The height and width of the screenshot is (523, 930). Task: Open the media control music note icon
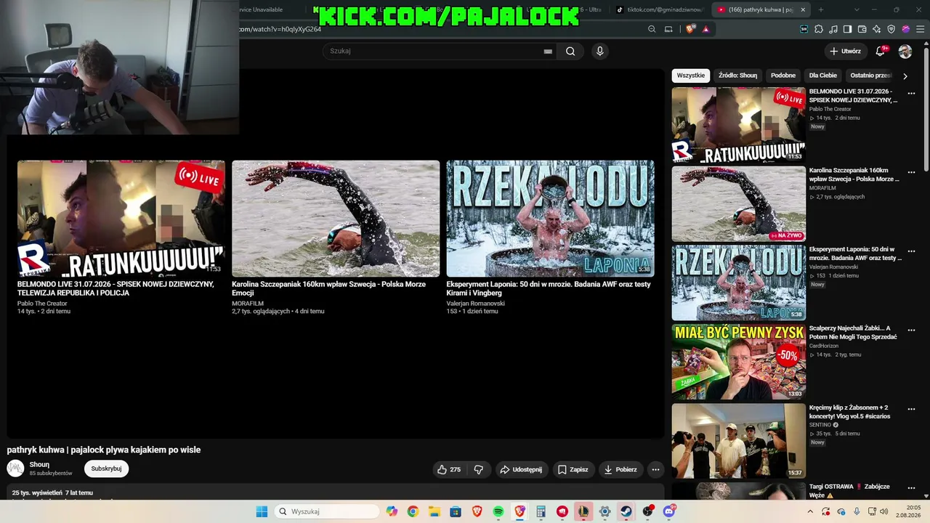pyautogui.click(x=833, y=29)
